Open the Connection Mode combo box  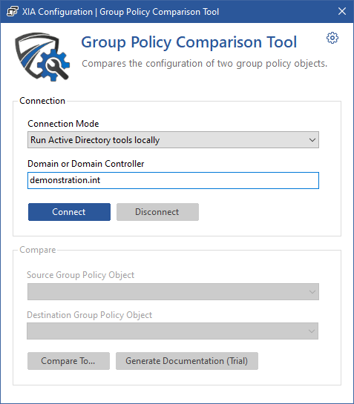tap(173, 140)
